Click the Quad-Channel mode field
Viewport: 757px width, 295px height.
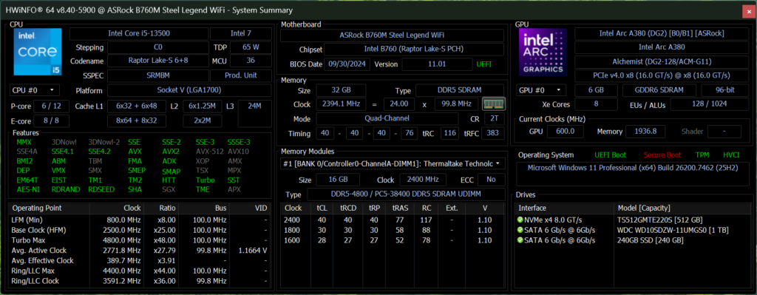(x=387, y=119)
